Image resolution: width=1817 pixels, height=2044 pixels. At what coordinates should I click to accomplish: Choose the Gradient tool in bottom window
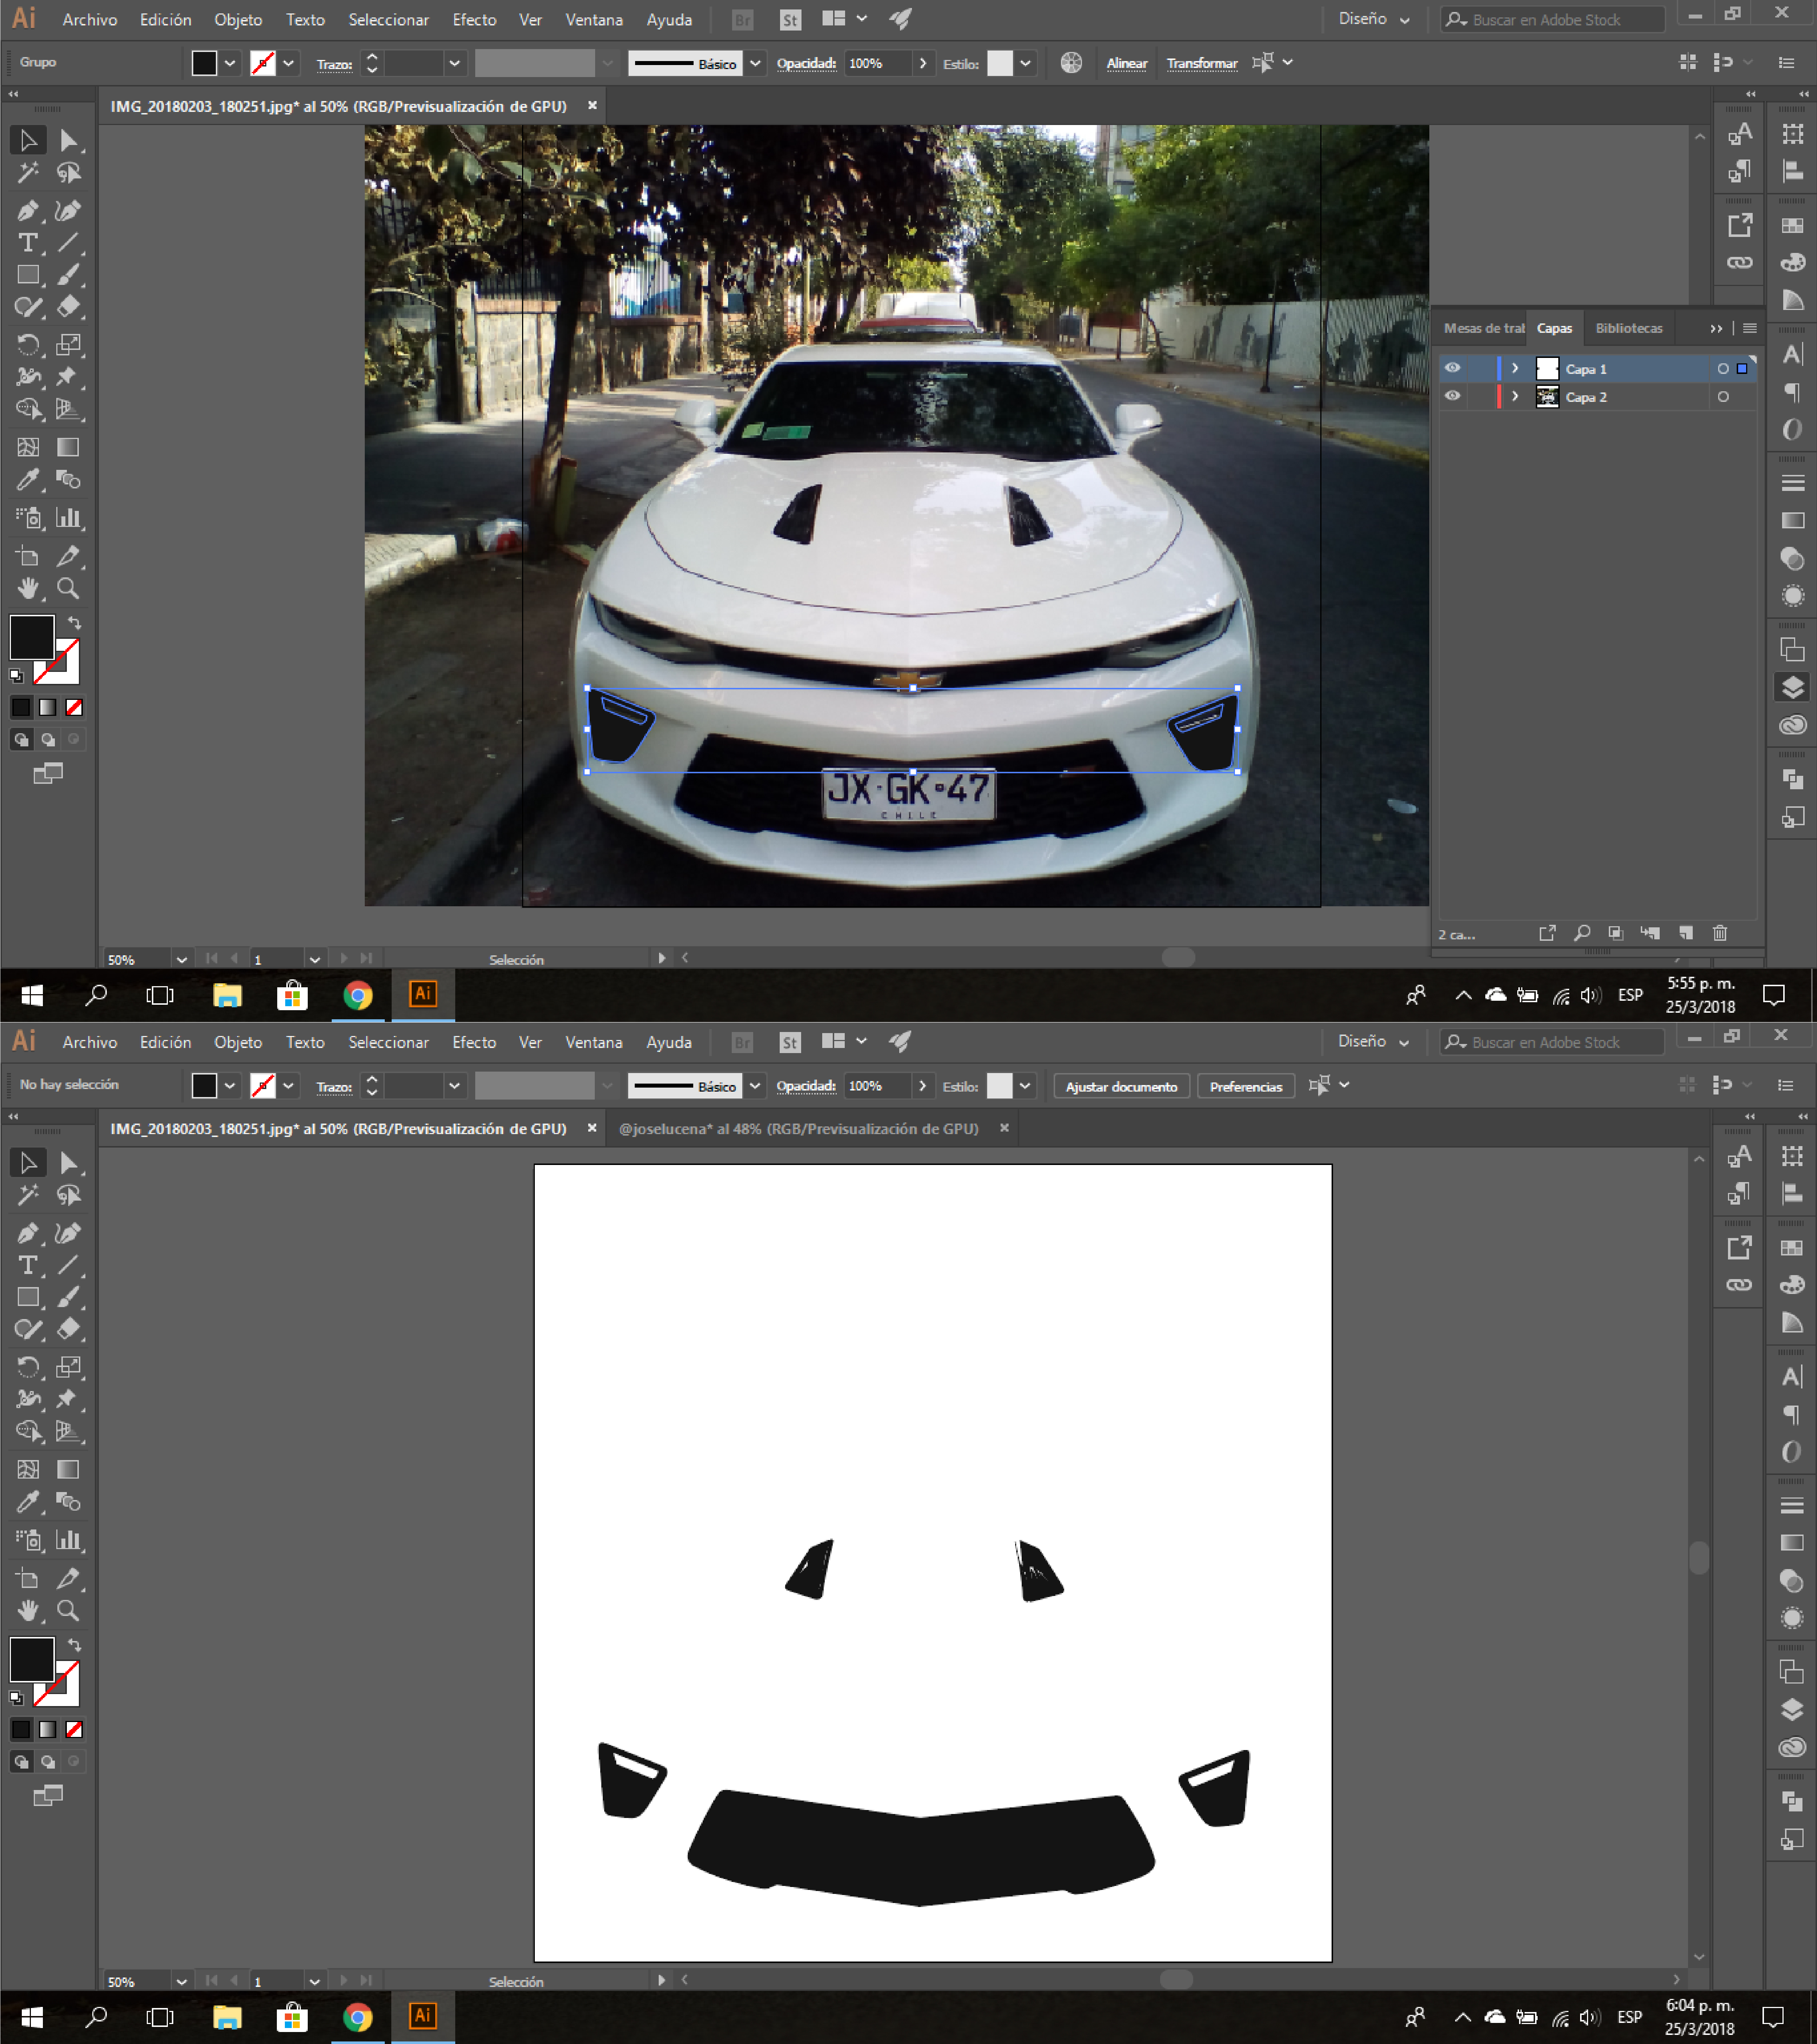pos(68,1470)
